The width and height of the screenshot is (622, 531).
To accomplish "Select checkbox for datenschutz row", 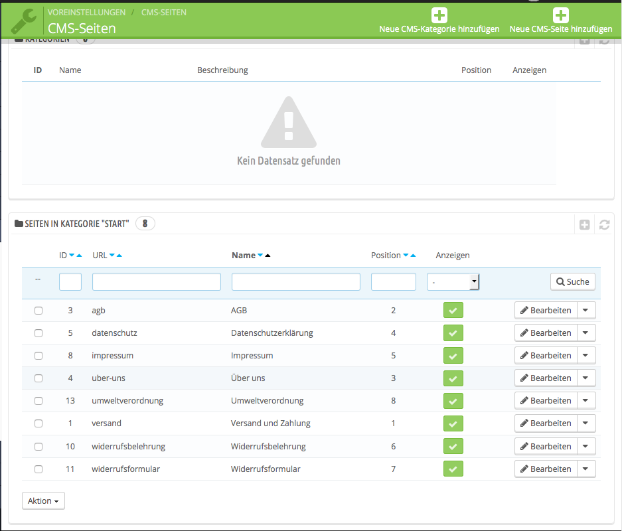I will (39, 333).
